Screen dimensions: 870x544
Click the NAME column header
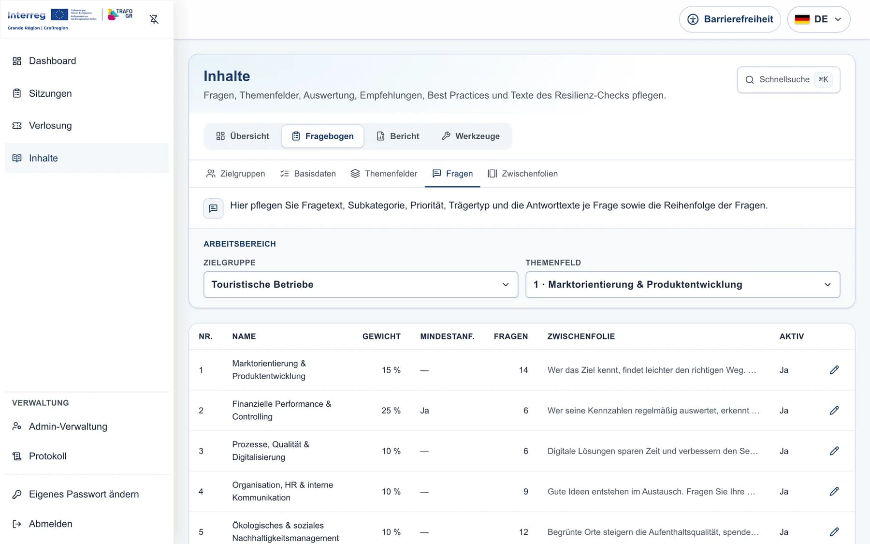point(244,337)
